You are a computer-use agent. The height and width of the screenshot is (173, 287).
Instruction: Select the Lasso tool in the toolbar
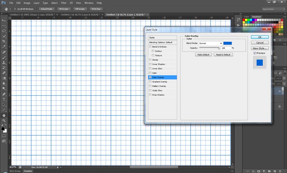4,31
